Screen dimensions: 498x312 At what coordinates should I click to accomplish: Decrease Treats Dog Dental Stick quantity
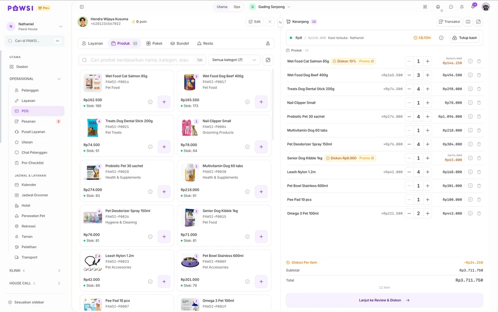pos(409,89)
